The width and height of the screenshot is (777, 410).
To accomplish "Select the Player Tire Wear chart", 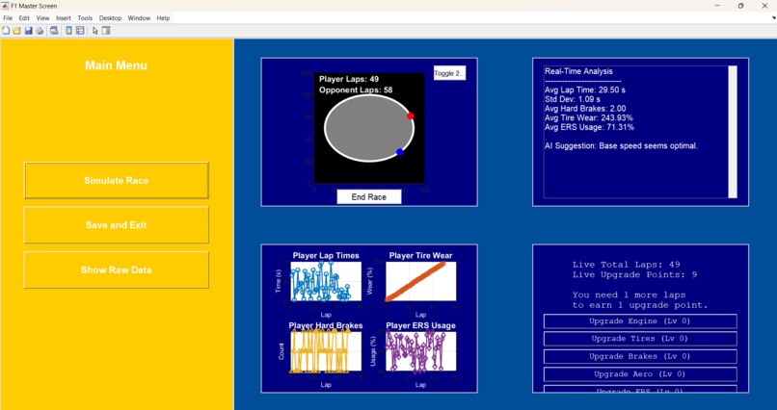I will point(420,281).
